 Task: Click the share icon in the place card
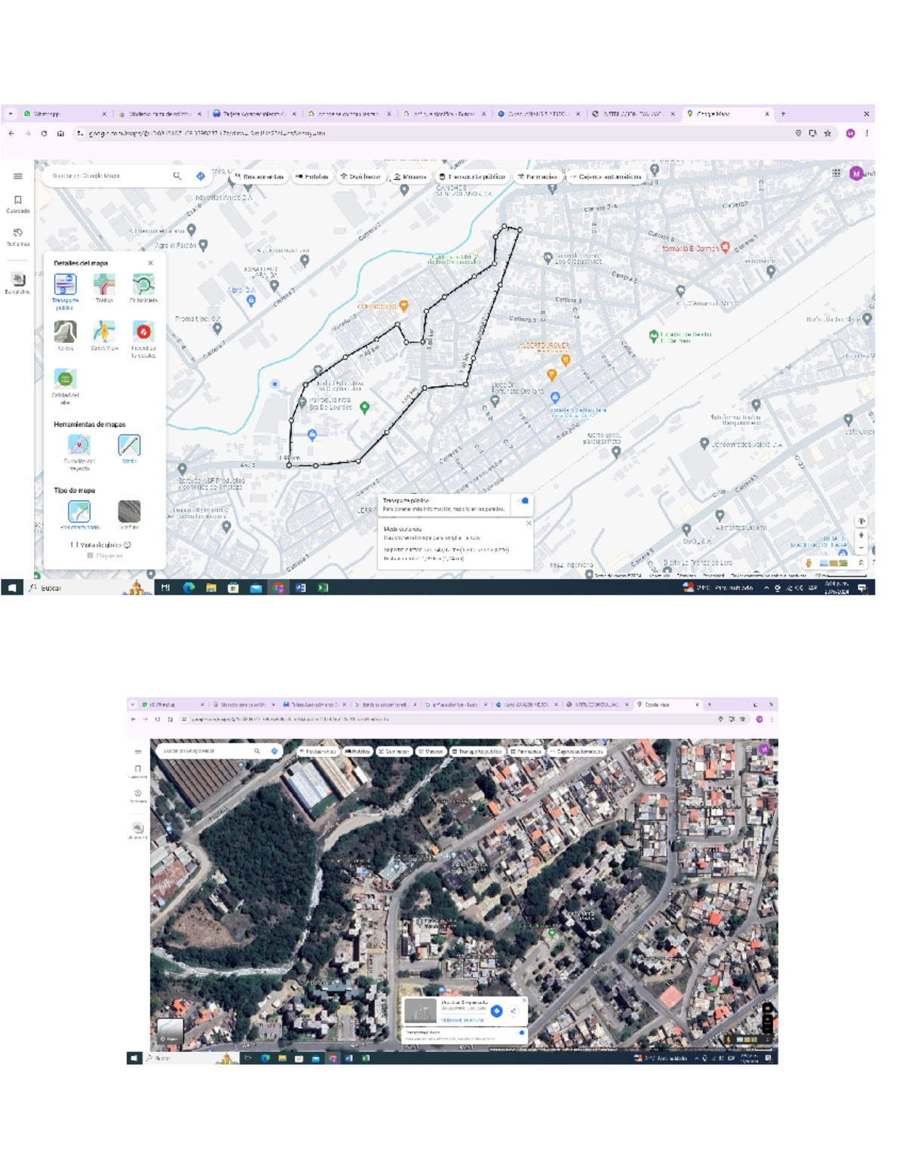(x=514, y=1011)
